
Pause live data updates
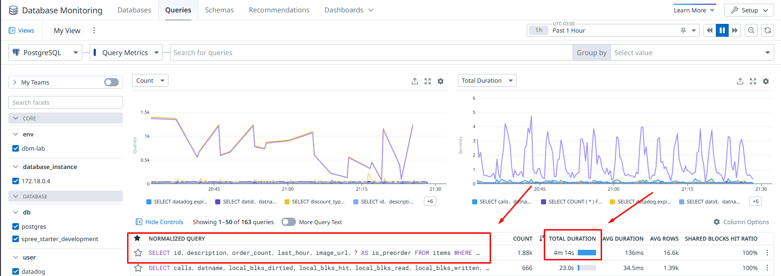point(722,30)
